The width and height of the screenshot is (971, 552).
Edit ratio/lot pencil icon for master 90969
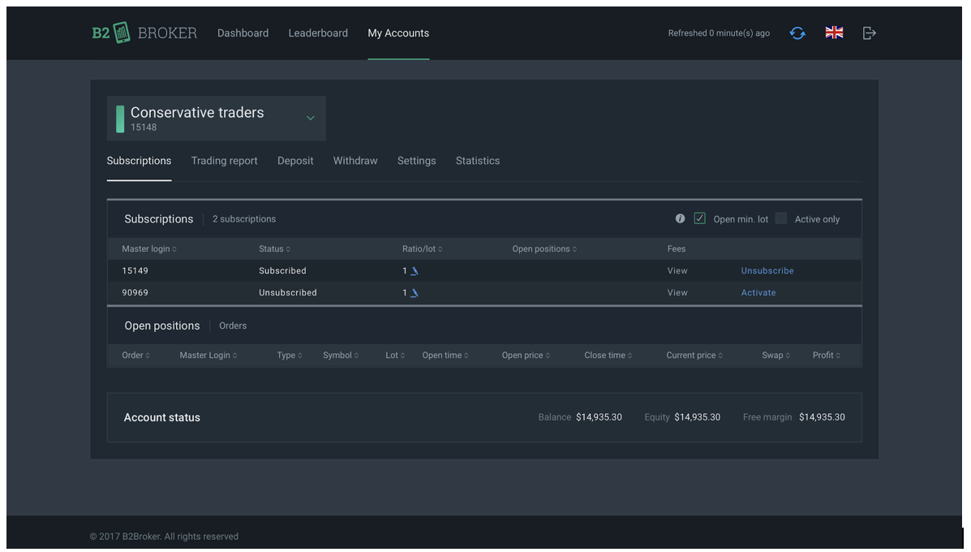(x=414, y=293)
